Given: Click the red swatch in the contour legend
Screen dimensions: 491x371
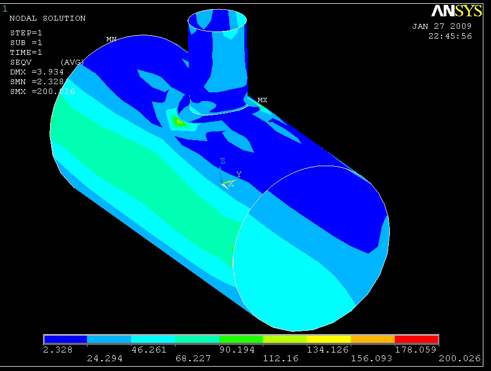Looking at the screenshot, I should click(x=416, y=339).
